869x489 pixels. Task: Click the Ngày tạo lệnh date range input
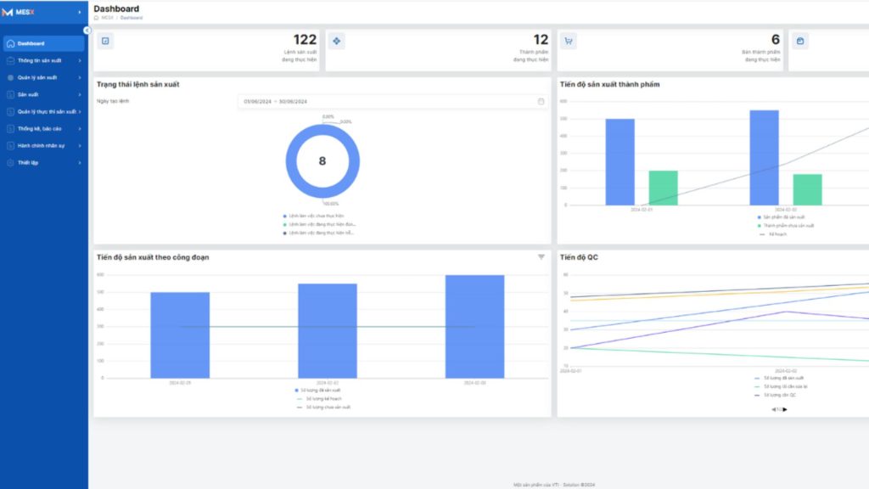click(x=393, y=102)
